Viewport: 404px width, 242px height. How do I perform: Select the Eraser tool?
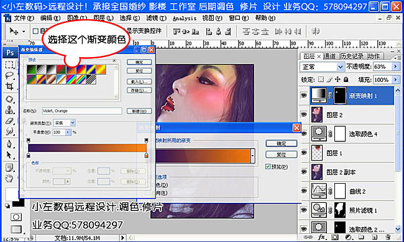tap(9, 120)
